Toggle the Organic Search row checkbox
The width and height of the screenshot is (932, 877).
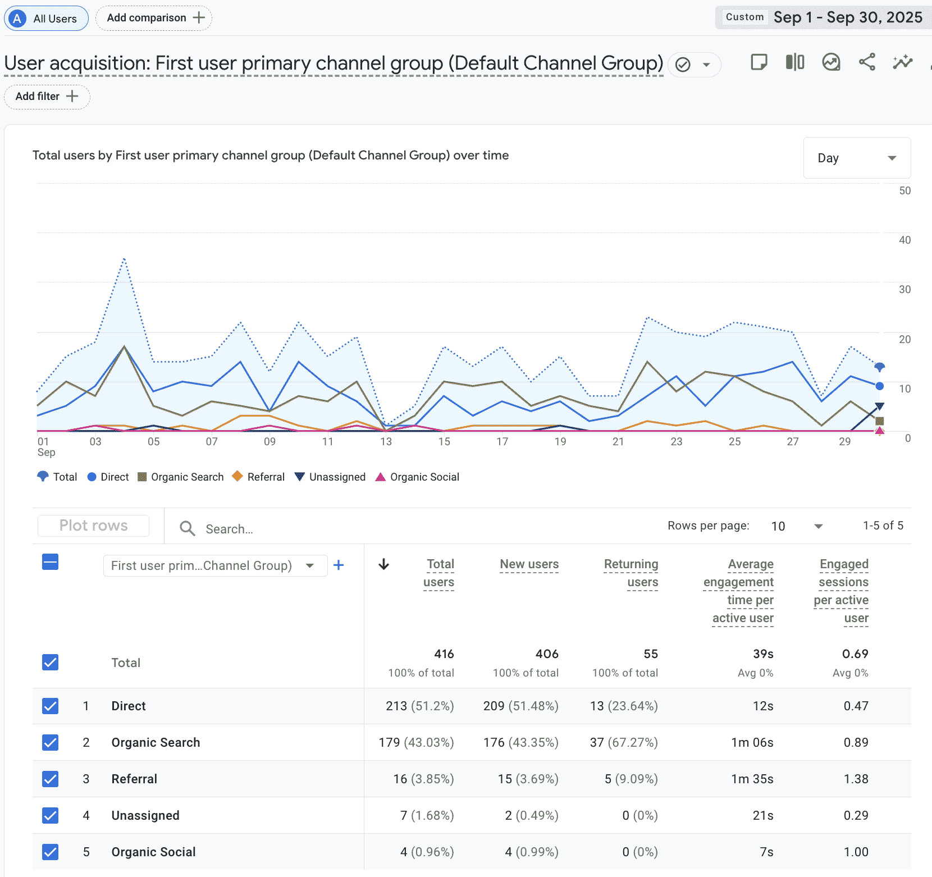(x=51, y=742)
